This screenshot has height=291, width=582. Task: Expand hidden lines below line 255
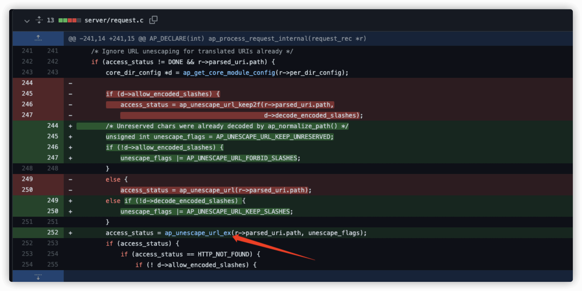38,276
